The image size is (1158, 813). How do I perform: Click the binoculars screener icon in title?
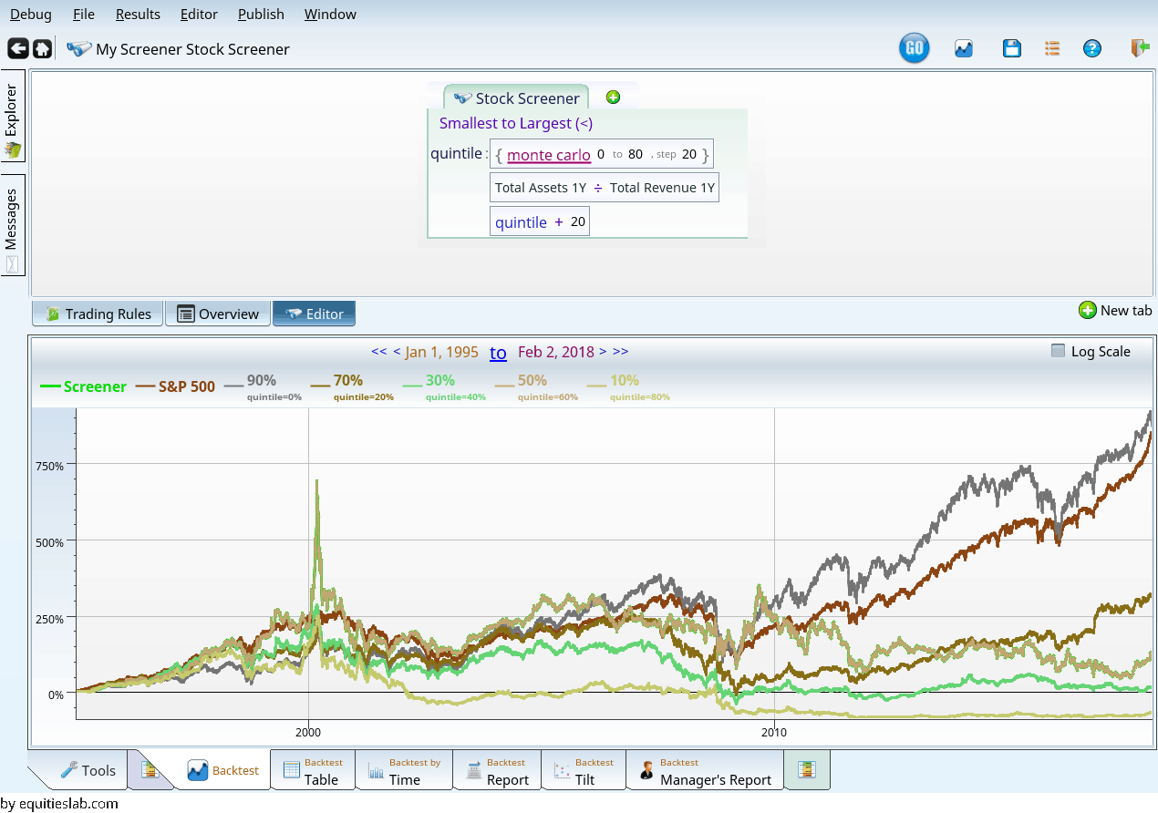[79, 49]
